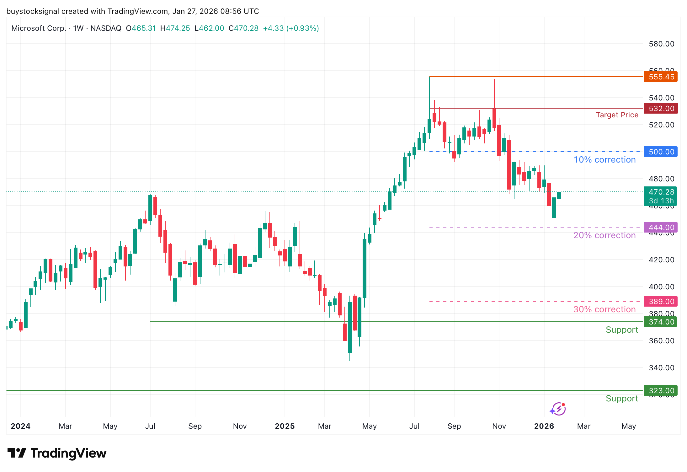Click the 3d 13h countdown on price scale

[661, 201]
